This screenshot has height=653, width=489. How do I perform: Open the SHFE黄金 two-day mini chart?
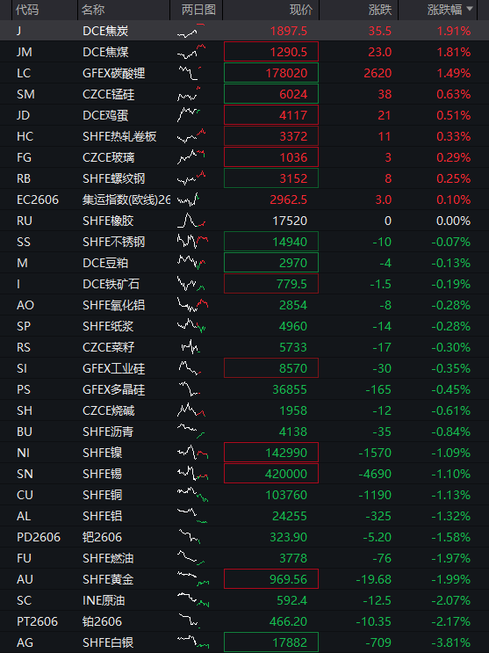[192, 579]
